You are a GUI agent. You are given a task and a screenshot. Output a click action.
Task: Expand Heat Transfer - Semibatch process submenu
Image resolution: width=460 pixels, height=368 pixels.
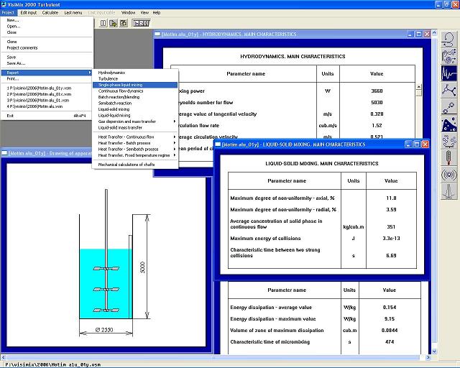click(174, 149)
